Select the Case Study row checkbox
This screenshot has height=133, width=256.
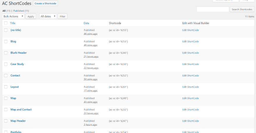pyautogui.click(x=6, y=64)
